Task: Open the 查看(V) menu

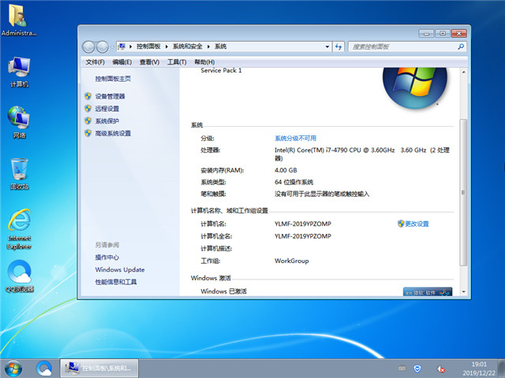Action: 149,62
